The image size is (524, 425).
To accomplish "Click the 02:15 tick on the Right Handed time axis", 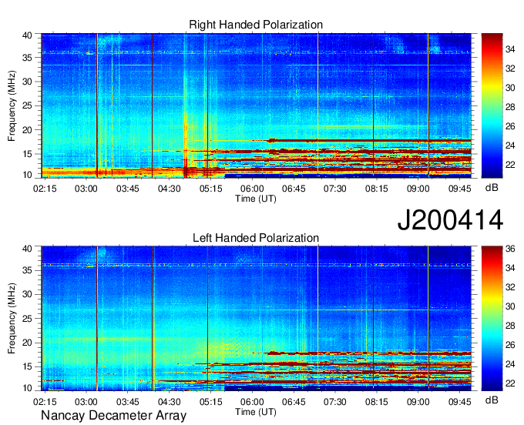I will click(45, 189).
